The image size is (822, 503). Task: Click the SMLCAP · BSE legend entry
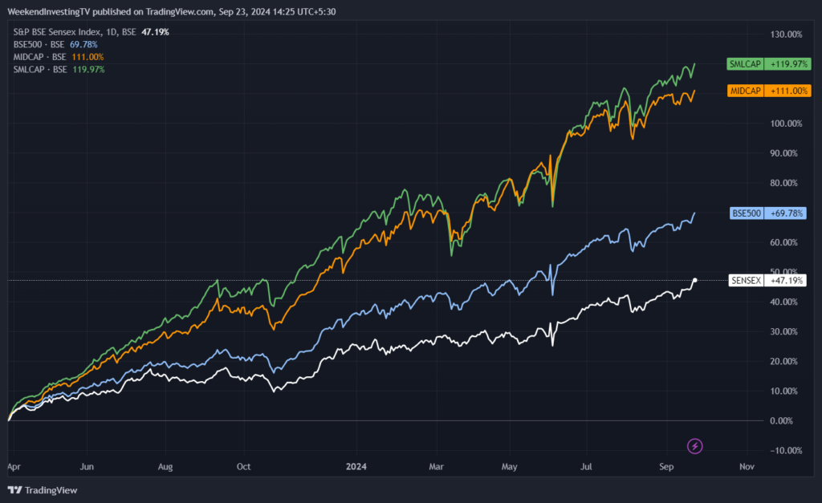[40, 70]
